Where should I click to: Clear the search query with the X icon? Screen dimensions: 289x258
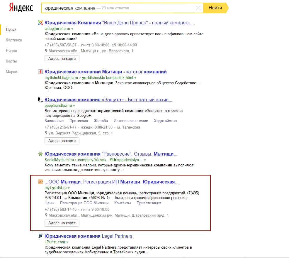(198, 8)
